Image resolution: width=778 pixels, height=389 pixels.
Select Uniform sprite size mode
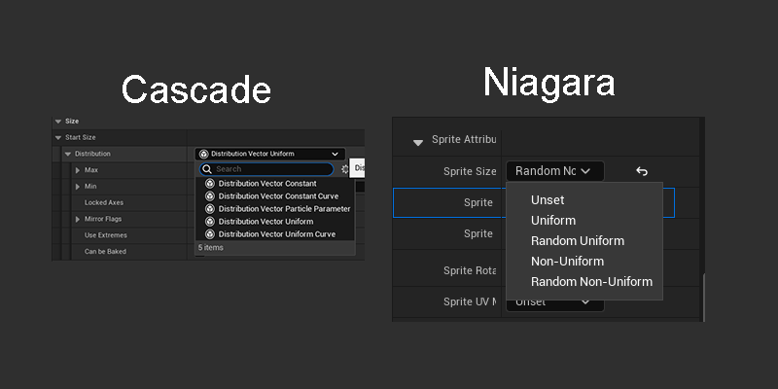click(553, 221)
